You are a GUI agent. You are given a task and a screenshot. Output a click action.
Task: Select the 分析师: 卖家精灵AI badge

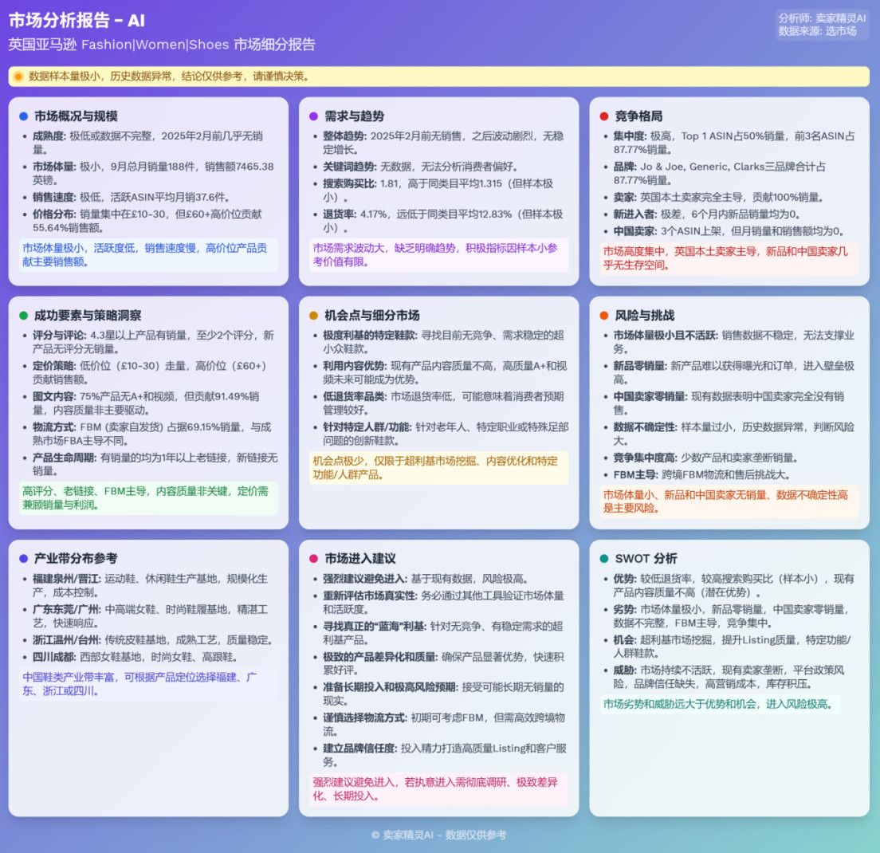[822, 25]
